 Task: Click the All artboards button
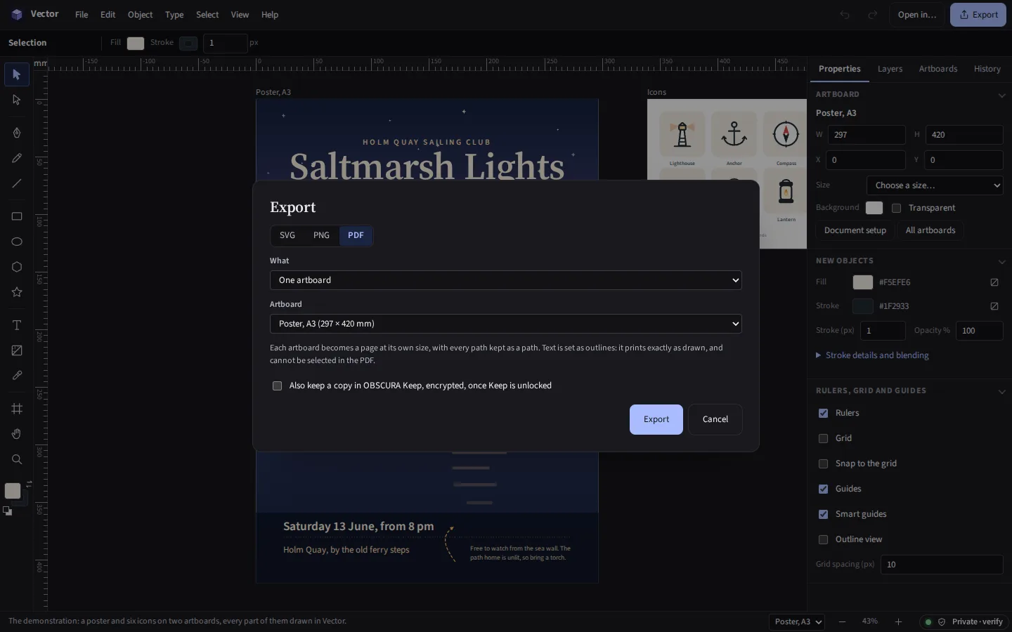point(930,230)
